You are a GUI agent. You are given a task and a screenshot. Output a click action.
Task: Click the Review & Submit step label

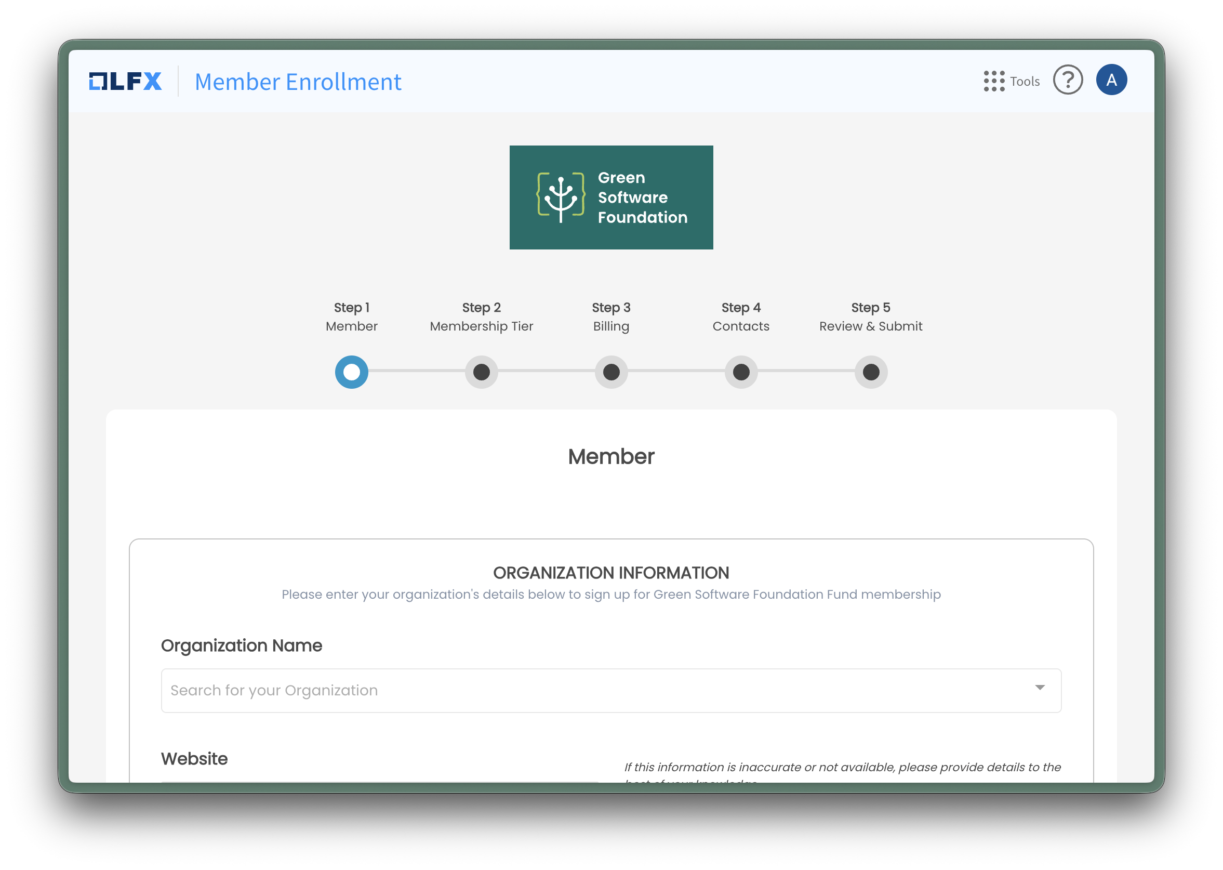point(870,326)
